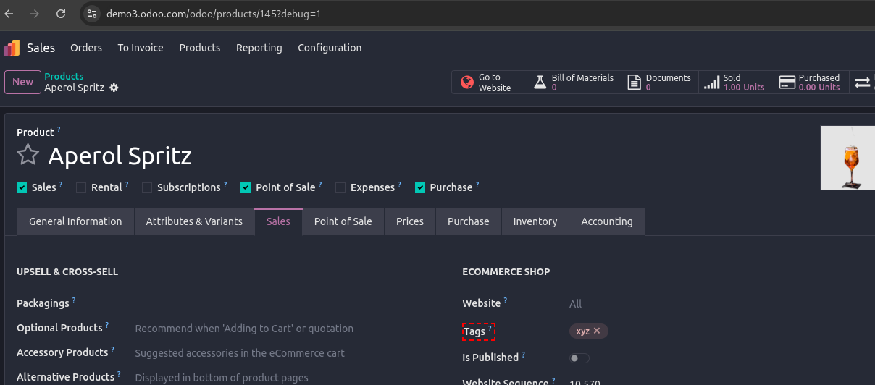Reload the page with browser refresh icon

(61, 14)
